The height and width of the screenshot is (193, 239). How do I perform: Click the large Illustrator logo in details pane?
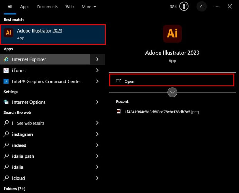pyautogui.click(x=172, y=34)
